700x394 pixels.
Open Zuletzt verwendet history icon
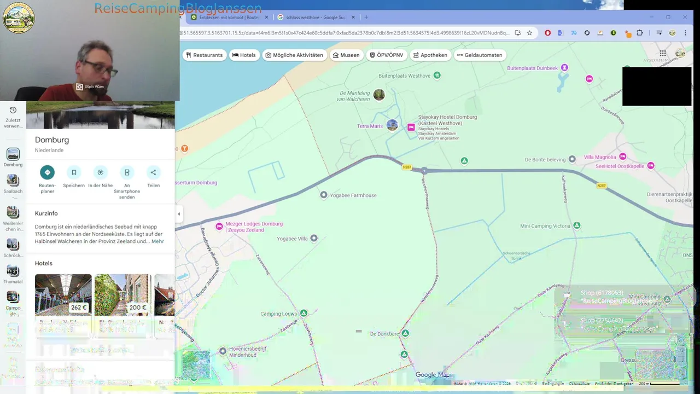[x=13, y=110]
